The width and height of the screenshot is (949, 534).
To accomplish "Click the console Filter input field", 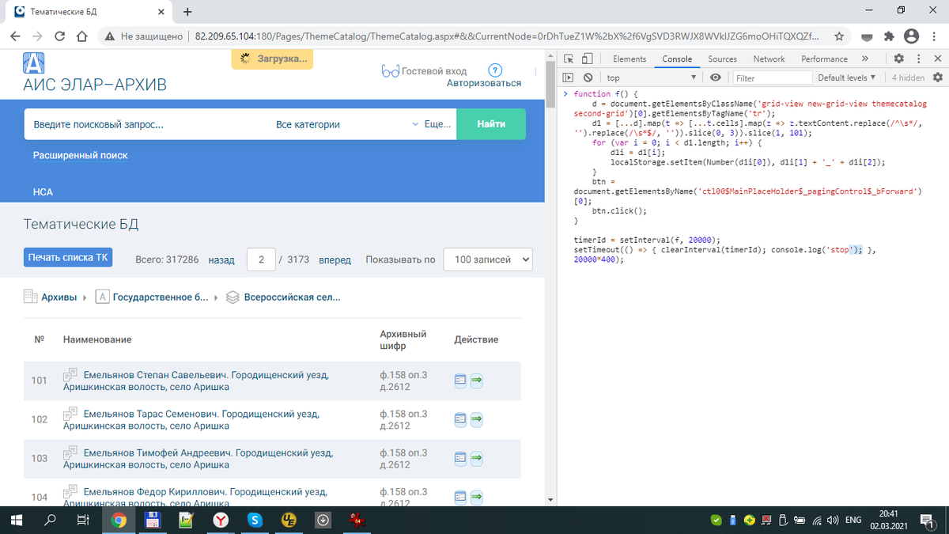I will [x=772, y=78].
